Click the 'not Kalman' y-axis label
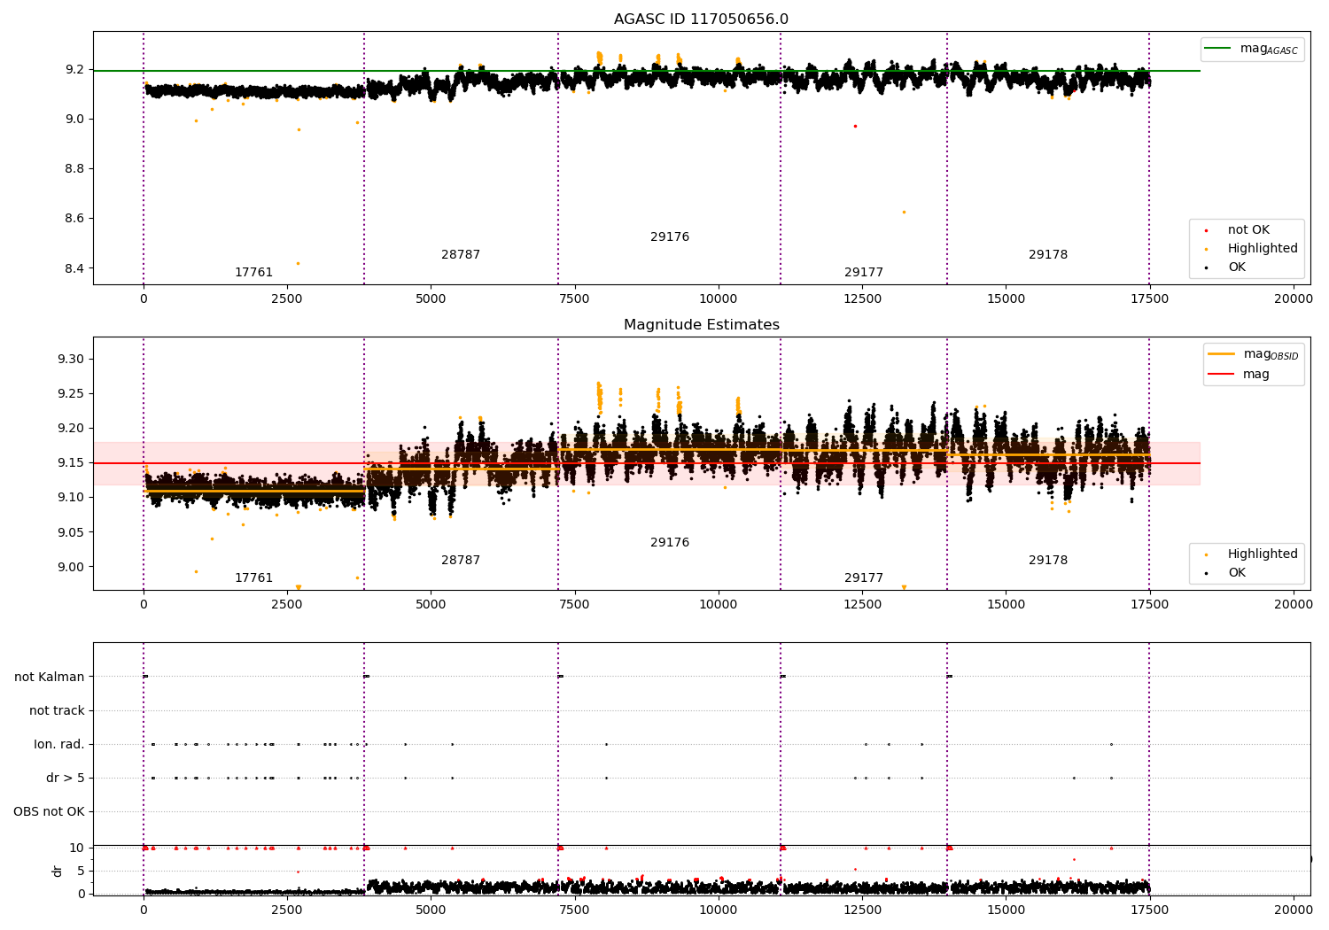This screenshot has height=930, width=1329. (50, 678)
